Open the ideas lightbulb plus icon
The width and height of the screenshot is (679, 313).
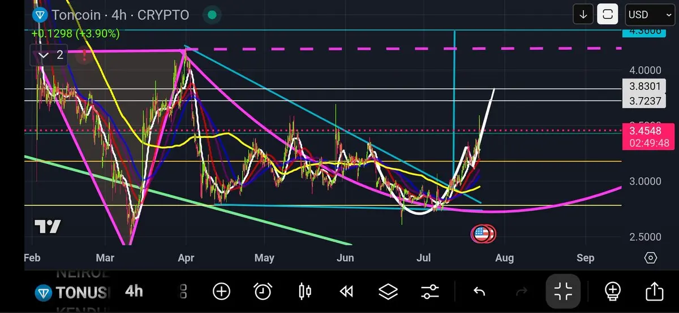pyautogui.click(x=613, y=292)
